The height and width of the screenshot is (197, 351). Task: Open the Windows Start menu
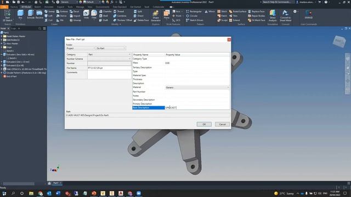[4, 193]
